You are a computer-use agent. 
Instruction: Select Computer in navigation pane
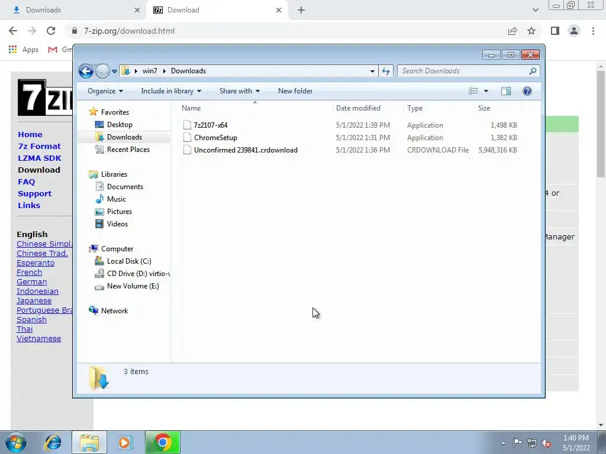coord(117,249)
